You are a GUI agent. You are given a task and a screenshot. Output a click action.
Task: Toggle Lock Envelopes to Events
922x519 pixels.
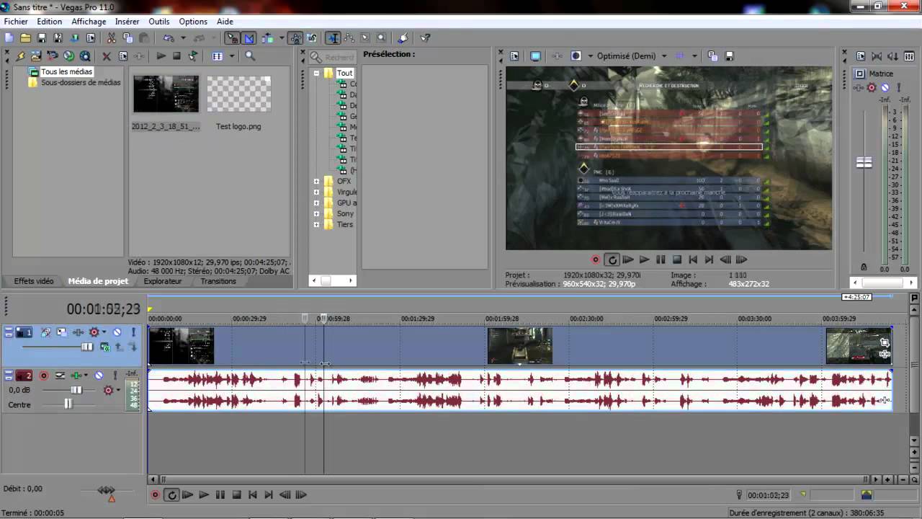point(295,37)
